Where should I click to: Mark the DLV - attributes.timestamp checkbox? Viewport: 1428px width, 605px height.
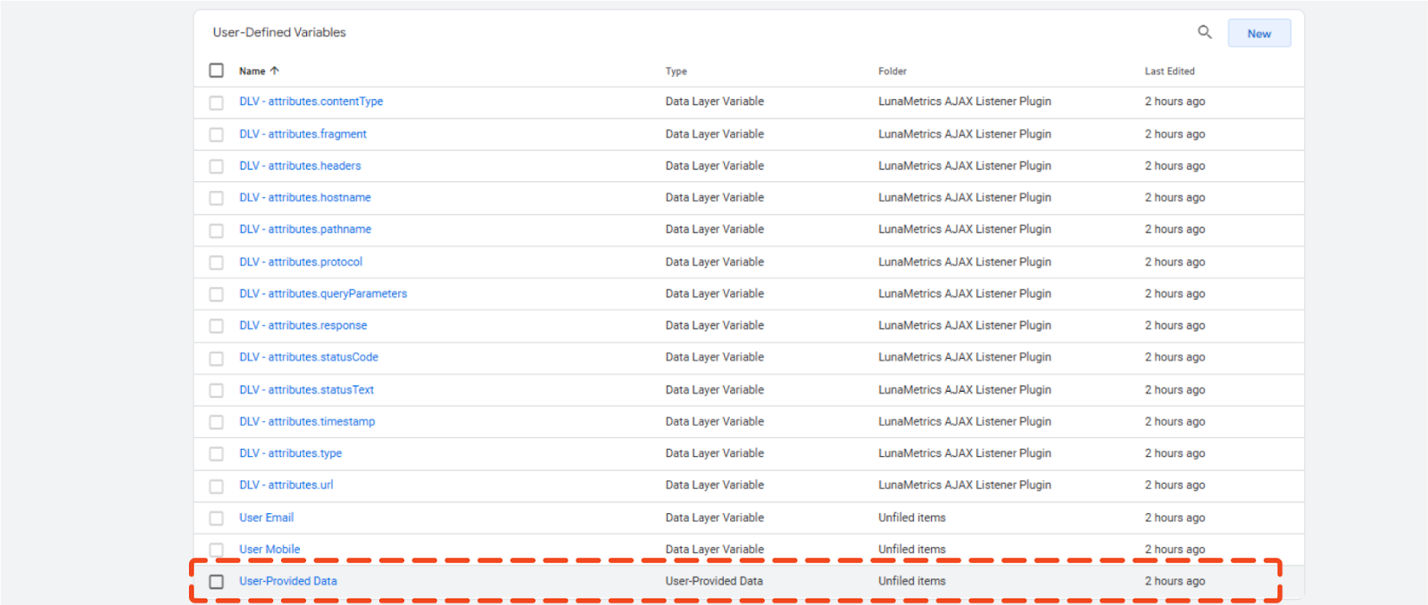216,422
